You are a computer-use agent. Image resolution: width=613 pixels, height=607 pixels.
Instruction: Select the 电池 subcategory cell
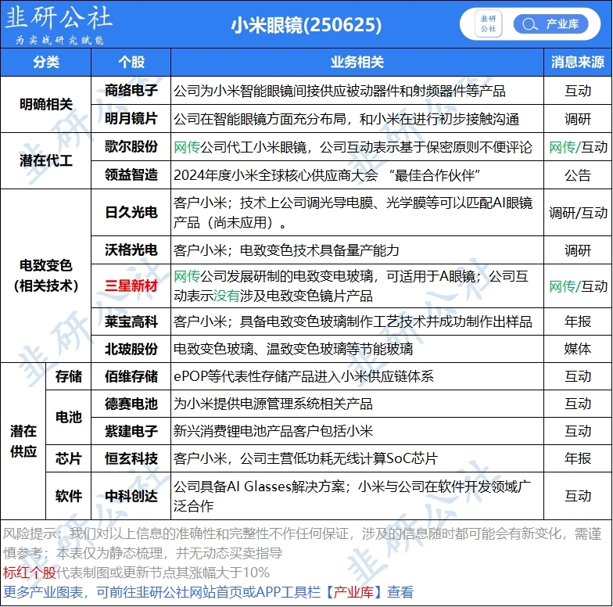click(x=69, y=418)
